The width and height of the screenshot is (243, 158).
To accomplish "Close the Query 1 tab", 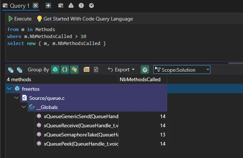I will pos(35,5).
